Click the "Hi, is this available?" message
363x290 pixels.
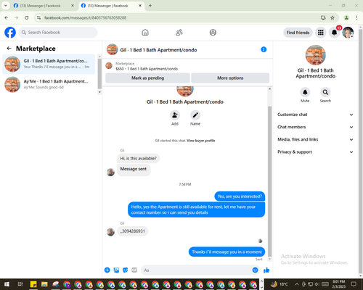coord(138,159)
